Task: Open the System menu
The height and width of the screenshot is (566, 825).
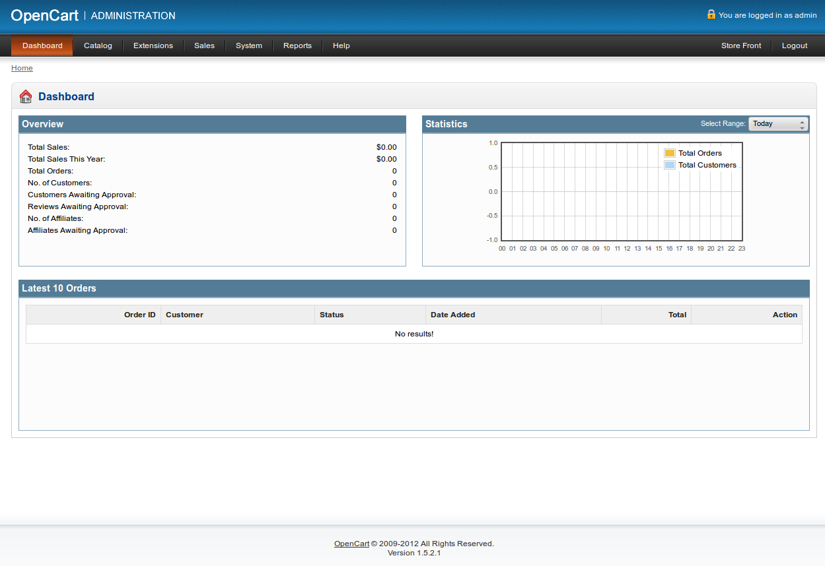Action: tap(248, 46)
